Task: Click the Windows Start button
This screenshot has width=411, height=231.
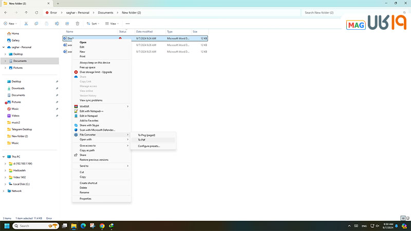Action: (7, 225)
